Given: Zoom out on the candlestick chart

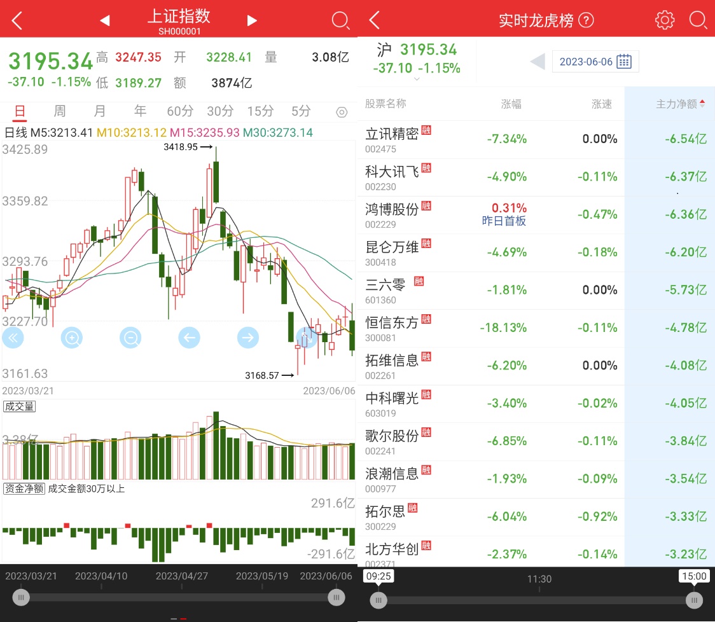Looking at the screenshot, I should 131,338.
